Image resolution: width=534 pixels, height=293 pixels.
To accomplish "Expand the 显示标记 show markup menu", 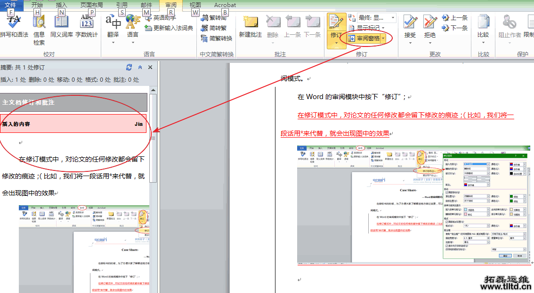I will pyautogui.click(x=370, y=28).
